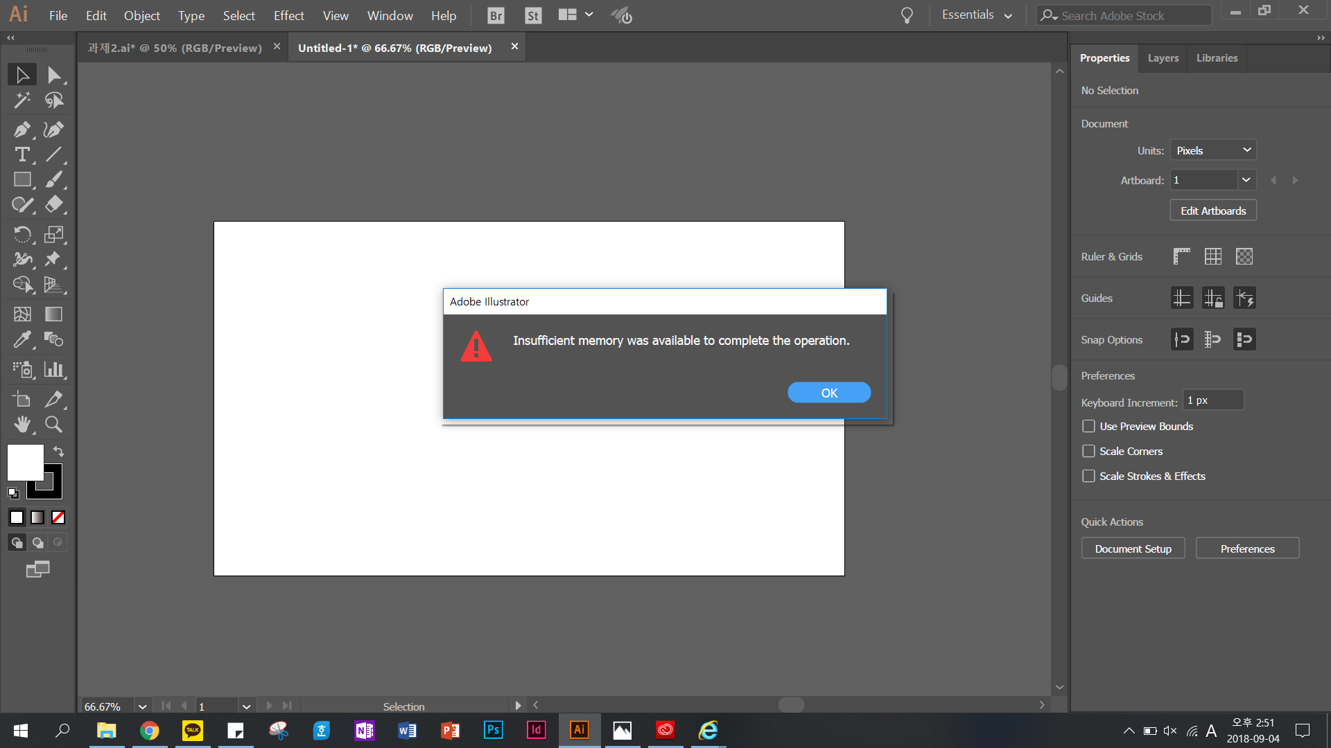
Task: Expand the Artboard number dropdown
Action: pyautogui.click(x=1245, y=180)
